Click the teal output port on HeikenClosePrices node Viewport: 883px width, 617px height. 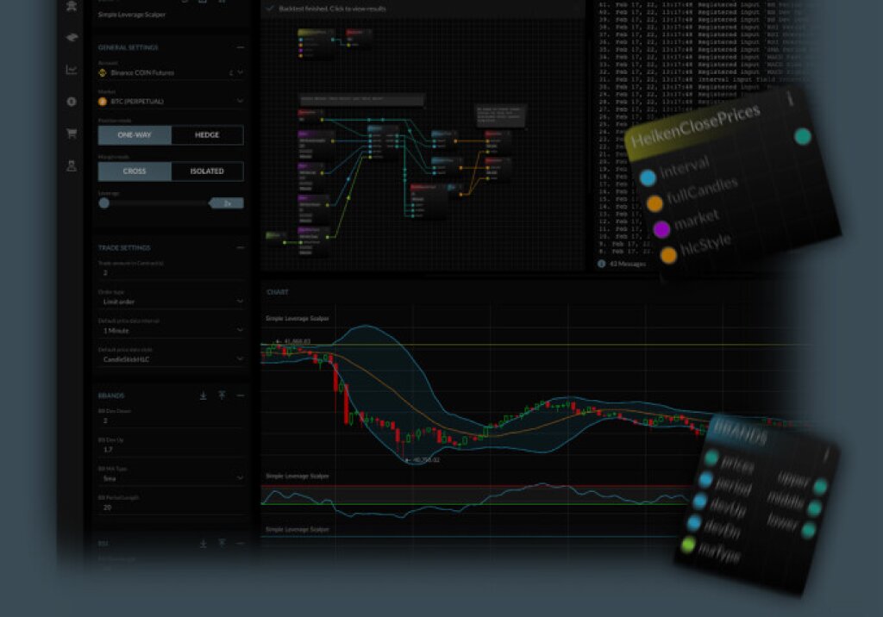pos(803,136)
